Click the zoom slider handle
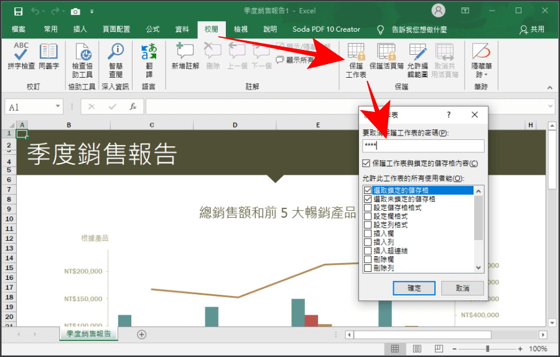 pyautogui.click(x=487, y=349)
